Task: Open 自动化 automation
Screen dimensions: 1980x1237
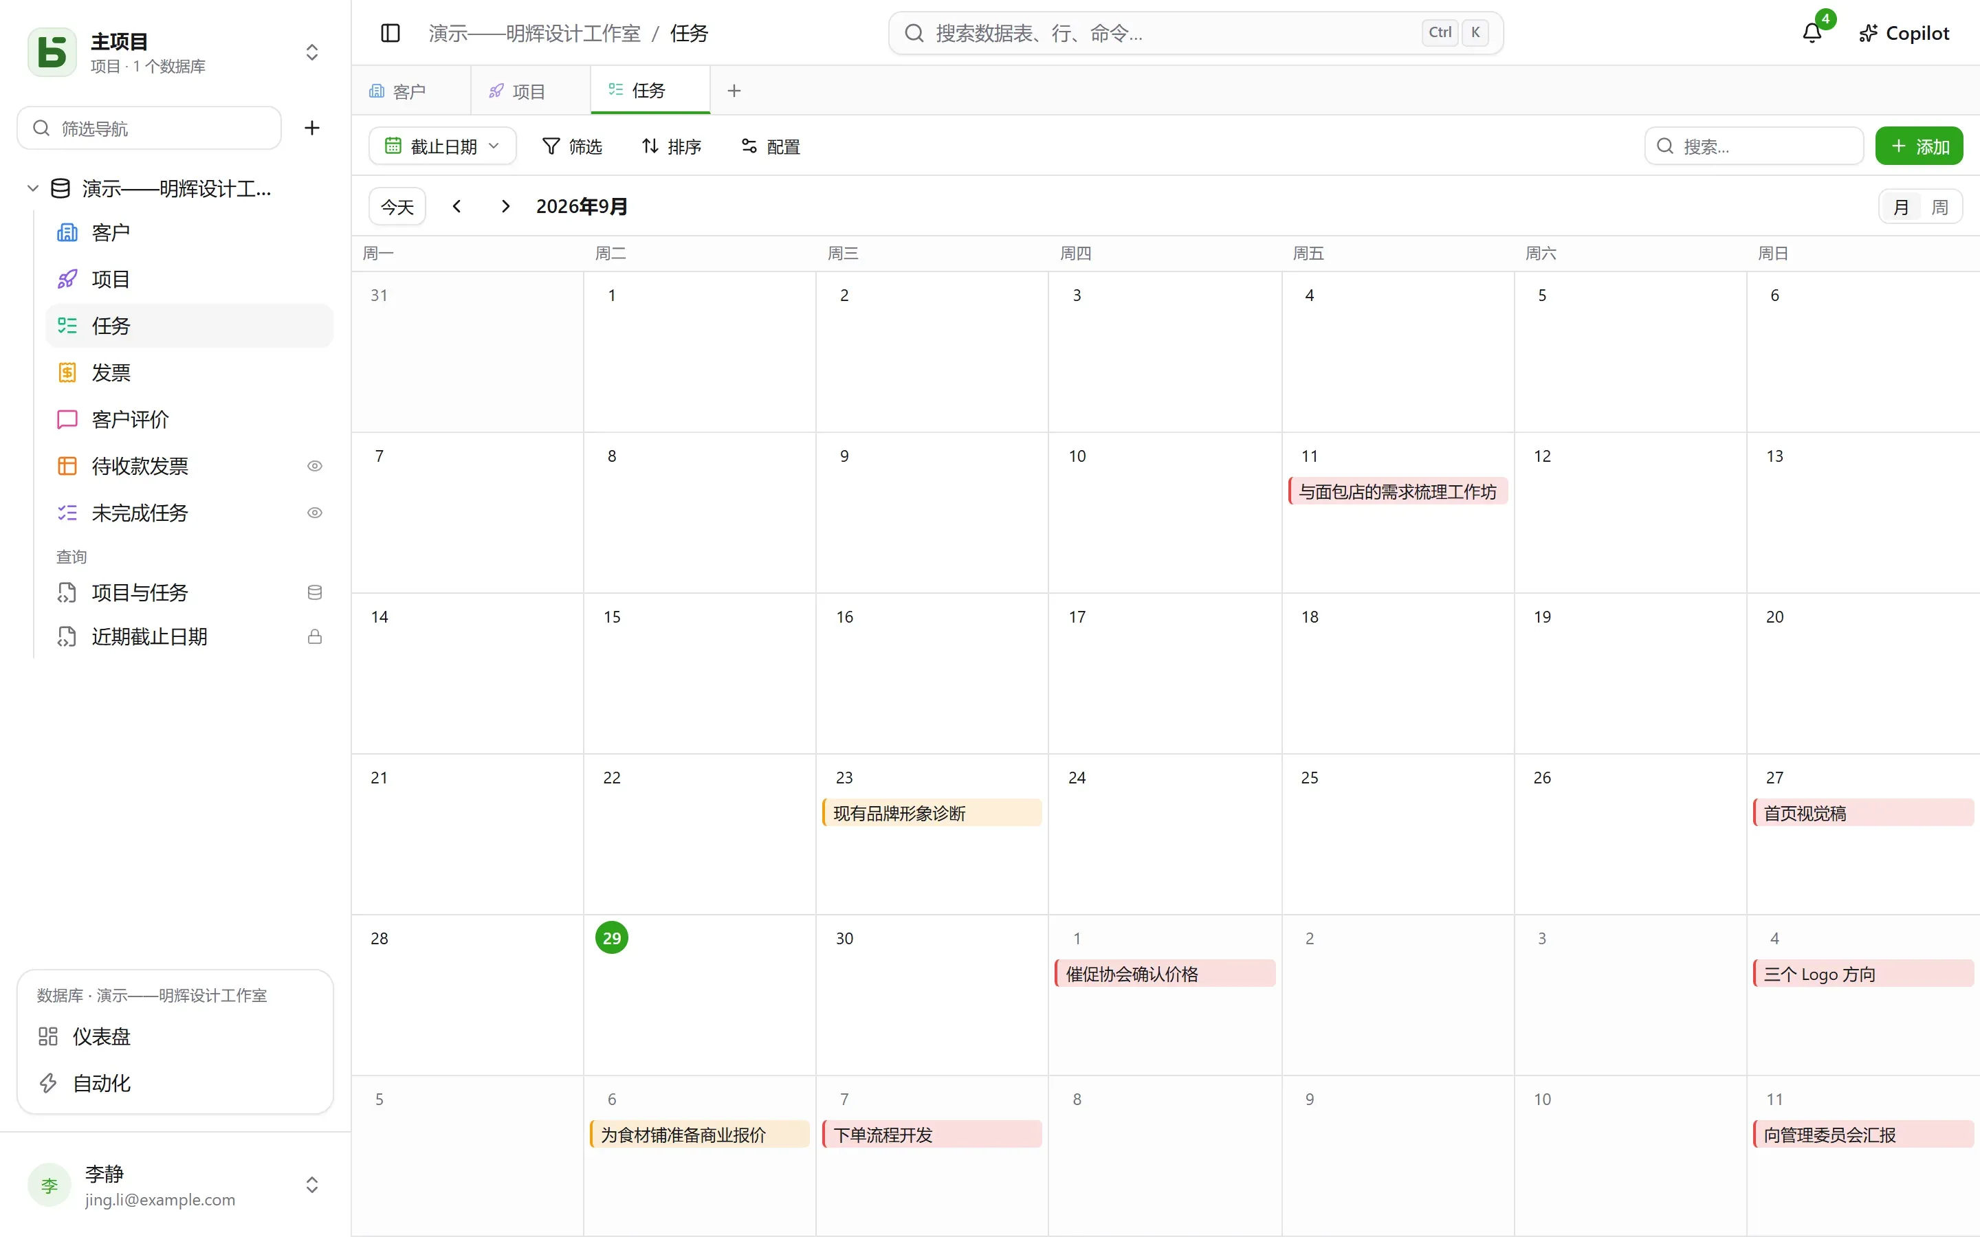Action: click(174, 1083)
